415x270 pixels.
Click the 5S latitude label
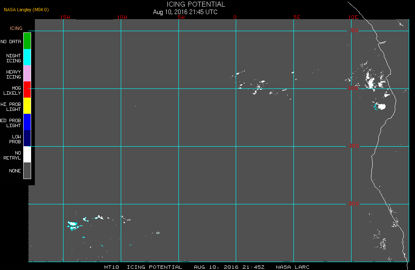click(x=354, y=30)
